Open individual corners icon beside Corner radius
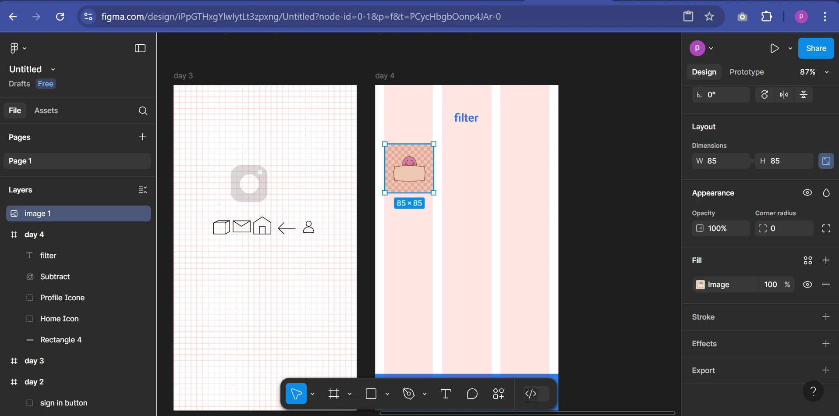Viewport: 839px width, 416px height. click(x=826, y=228)
